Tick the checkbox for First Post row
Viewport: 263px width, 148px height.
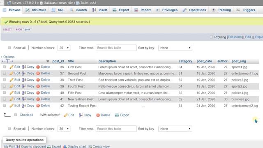(5, 67)
